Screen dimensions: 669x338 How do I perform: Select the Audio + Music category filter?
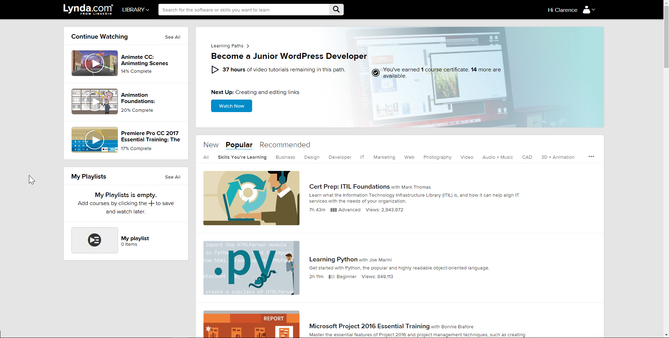[498, 157]
